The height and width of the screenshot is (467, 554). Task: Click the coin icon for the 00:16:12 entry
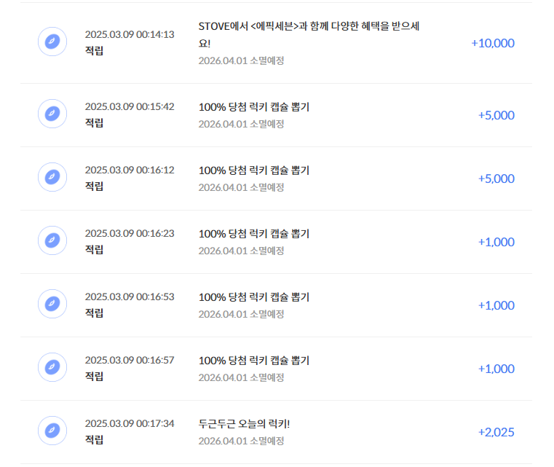pos(52,177)
